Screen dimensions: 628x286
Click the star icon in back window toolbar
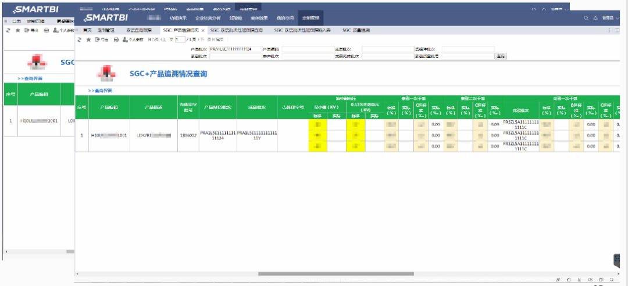17,30
